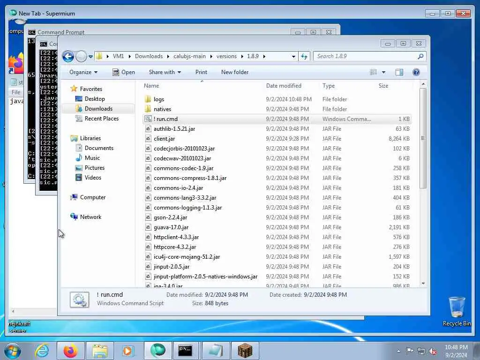Select the client.jar file icon
The image size is (480, 360).
(x=148, y=139)
